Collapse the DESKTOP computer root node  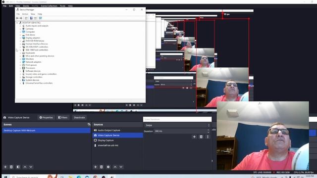coord(17,23)
